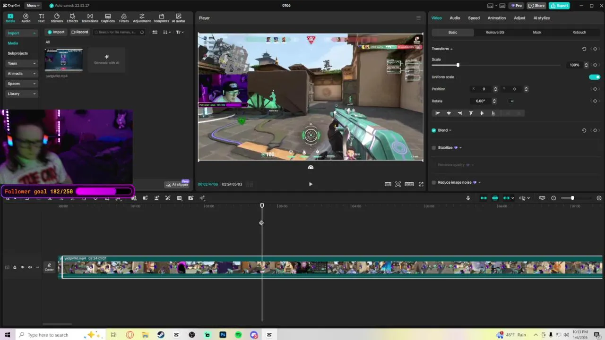This screenshot has width=605, height=340.
Task: Click the Export button
Action: click(x=559, y=6)
